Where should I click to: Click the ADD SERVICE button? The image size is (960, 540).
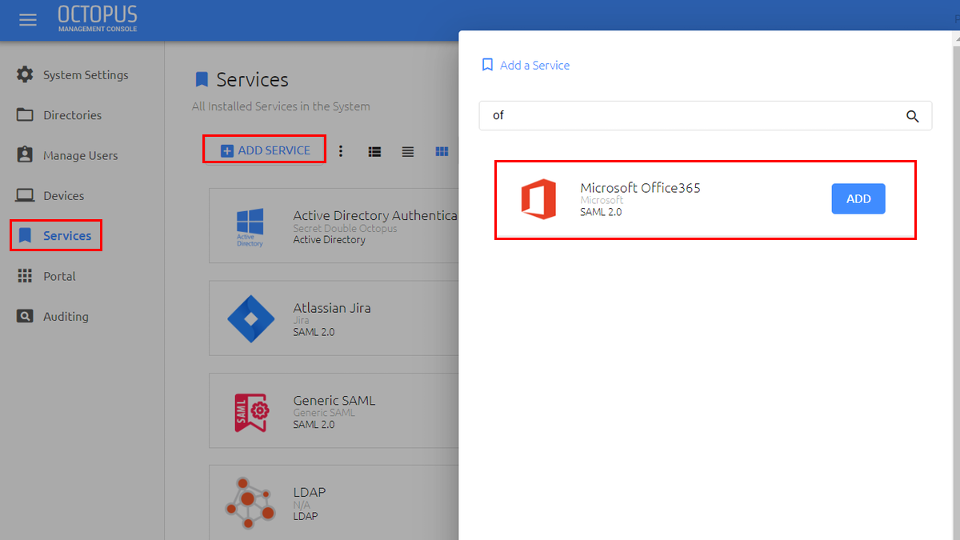(x=265, y=150)
